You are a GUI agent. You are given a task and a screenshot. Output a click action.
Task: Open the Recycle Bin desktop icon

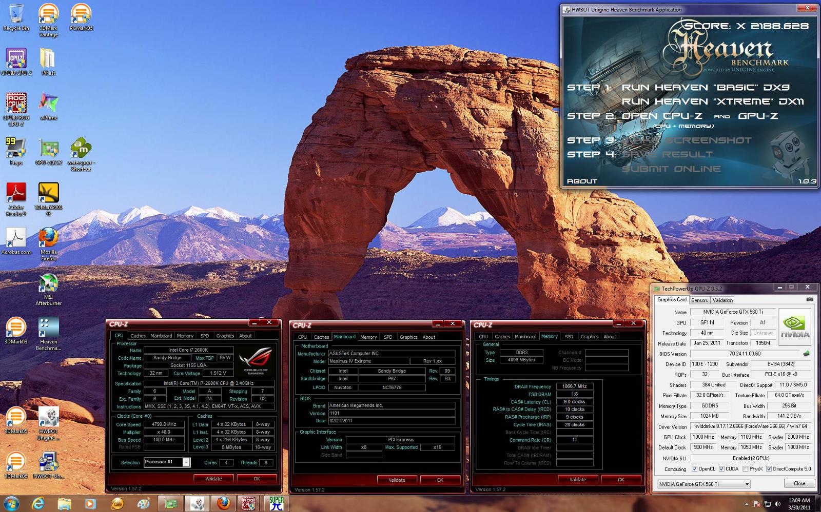click(16, 17)
